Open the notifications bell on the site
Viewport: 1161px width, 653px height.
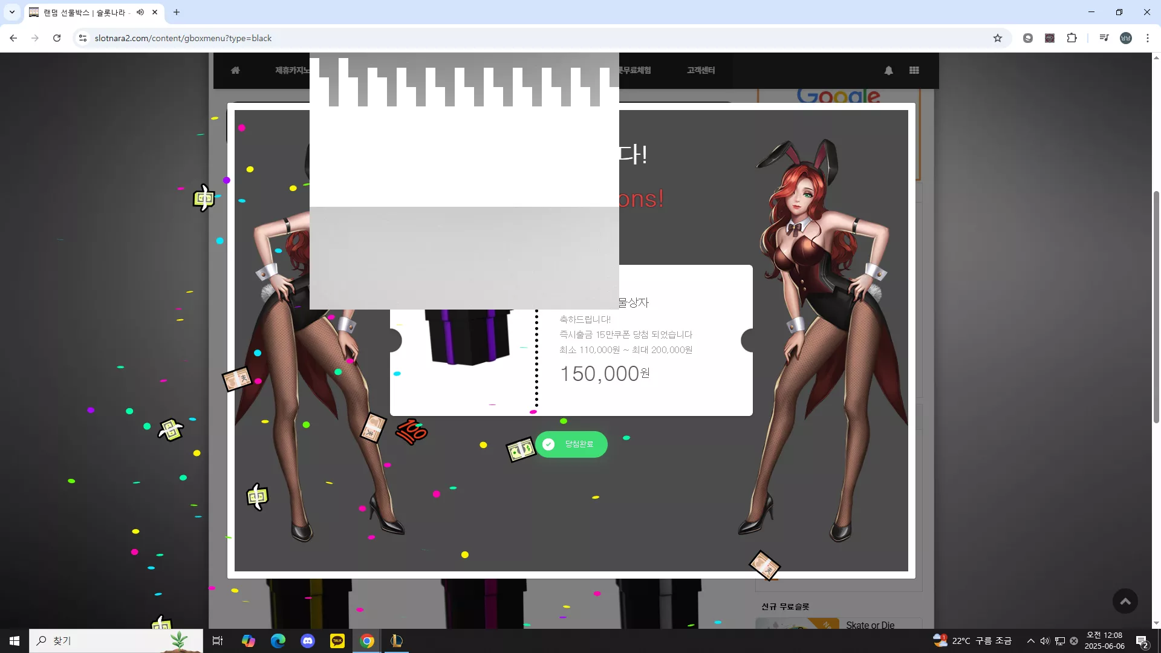click(x=889, y=70)
